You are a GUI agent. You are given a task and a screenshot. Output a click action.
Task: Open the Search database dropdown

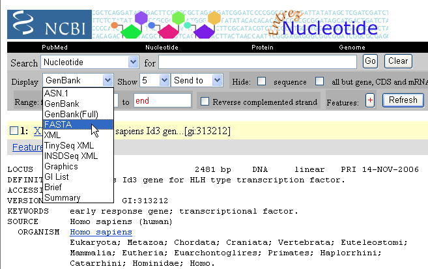point(89,63)
